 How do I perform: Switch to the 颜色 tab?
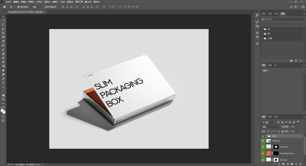264,14
